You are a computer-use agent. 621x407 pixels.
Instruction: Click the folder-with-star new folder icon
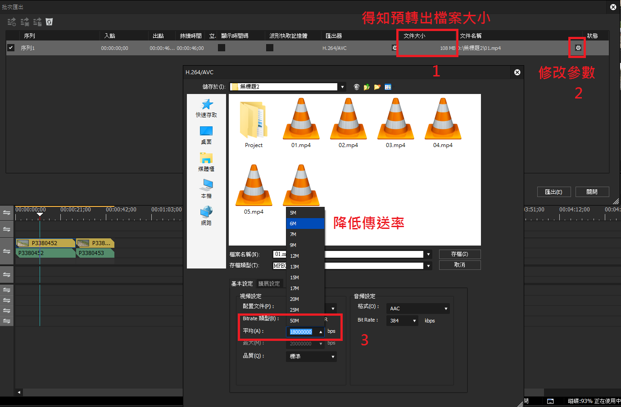(x=377, y=87)
